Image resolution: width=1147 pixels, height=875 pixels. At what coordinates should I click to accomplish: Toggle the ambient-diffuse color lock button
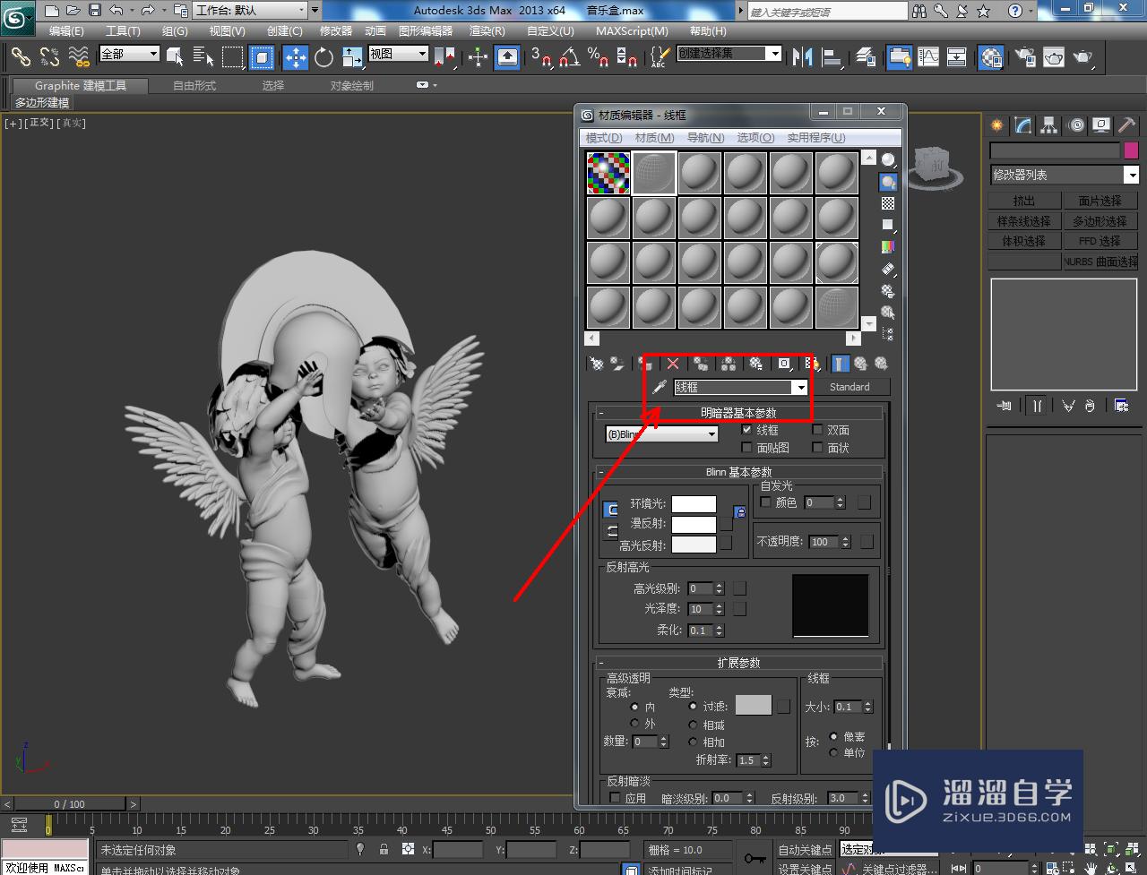pos(739,512)
